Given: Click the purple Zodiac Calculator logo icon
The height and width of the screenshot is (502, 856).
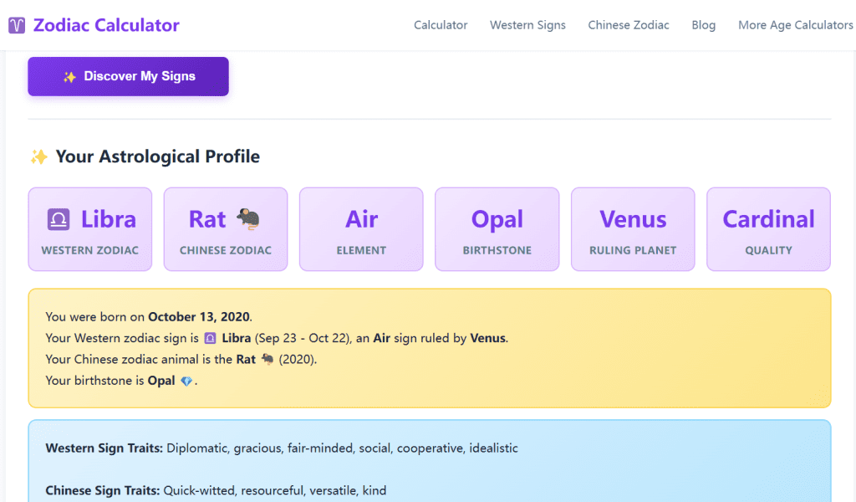Looking at the screenshot, I should tap(16, 25).
